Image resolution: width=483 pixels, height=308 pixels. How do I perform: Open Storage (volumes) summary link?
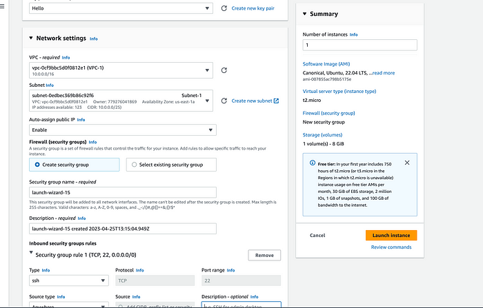point(322,135)
